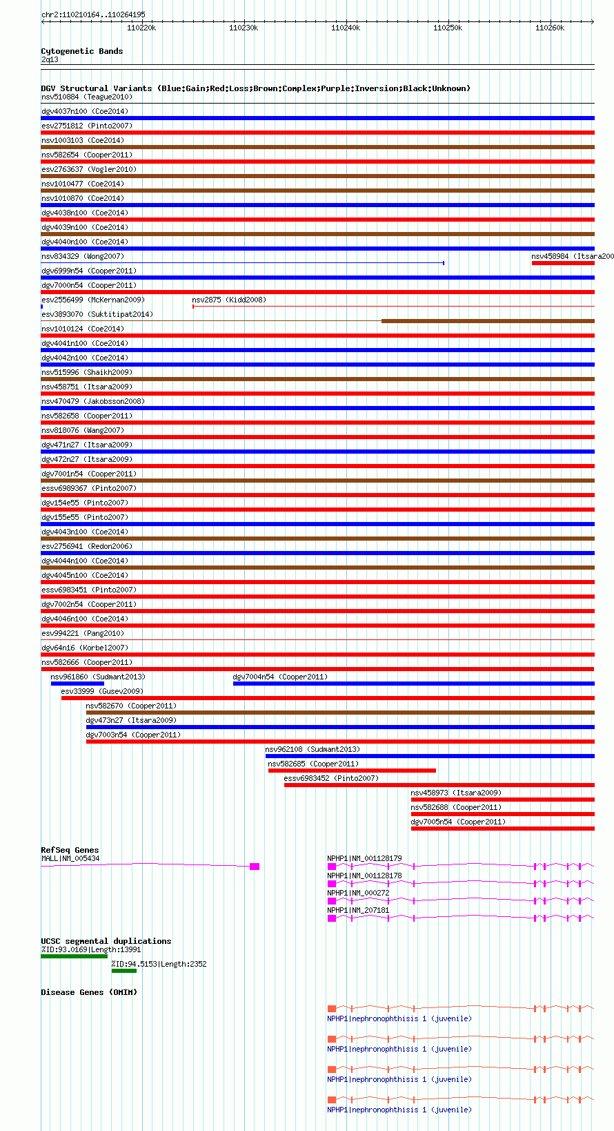Open the RefSeq Genes track title
614x1131 pixels.
point(70,850)
